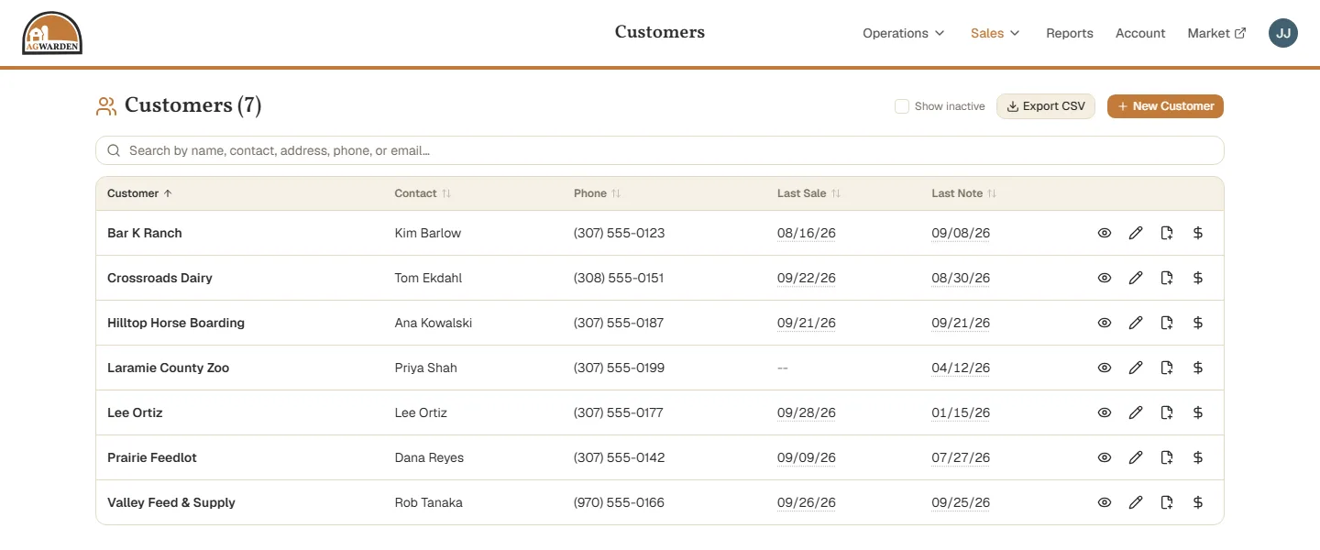
Task: Click the AgWarden logo
Action: 52,33
